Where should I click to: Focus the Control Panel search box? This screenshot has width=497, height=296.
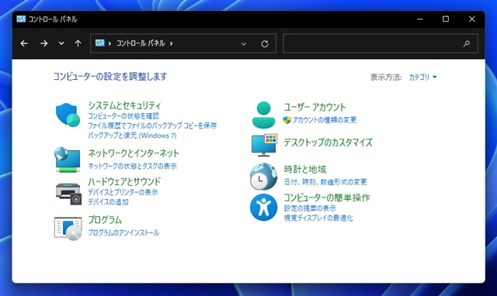pos(381,43)
